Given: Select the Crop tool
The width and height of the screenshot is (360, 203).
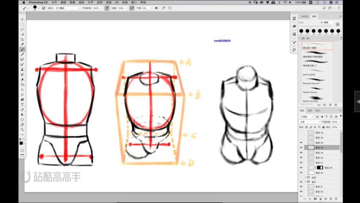Looking at the screenshot, I should tap(22, 39).
